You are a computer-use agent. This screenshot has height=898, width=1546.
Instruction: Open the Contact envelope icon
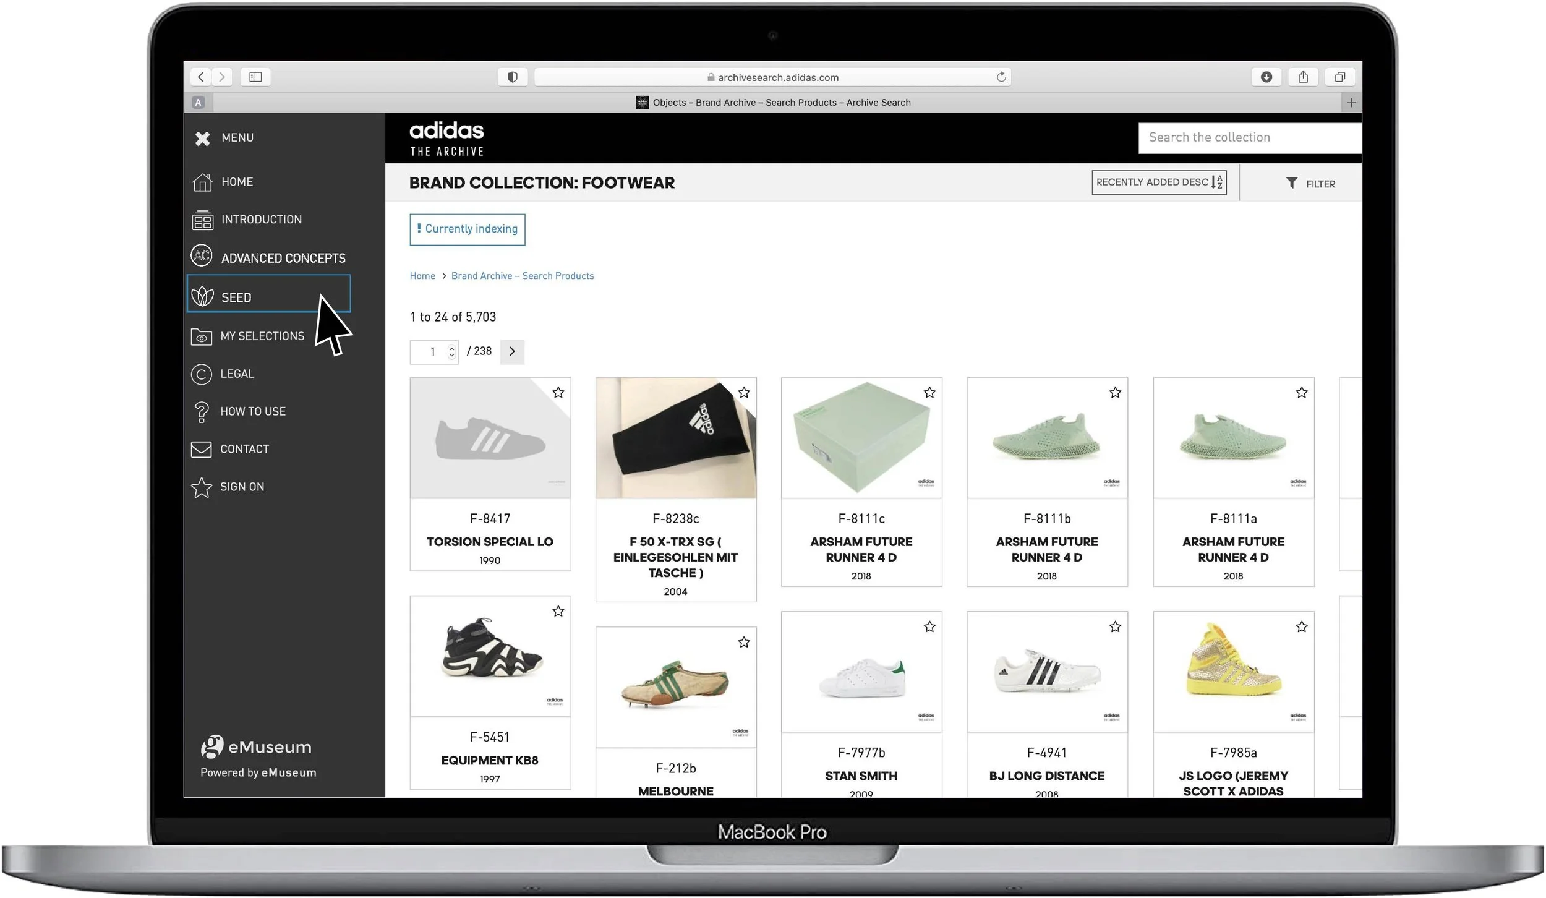pos(202,449)
